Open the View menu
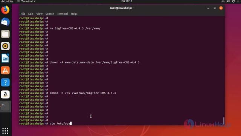The width and height of the screenshot is (241, 136). coord(39,14)
